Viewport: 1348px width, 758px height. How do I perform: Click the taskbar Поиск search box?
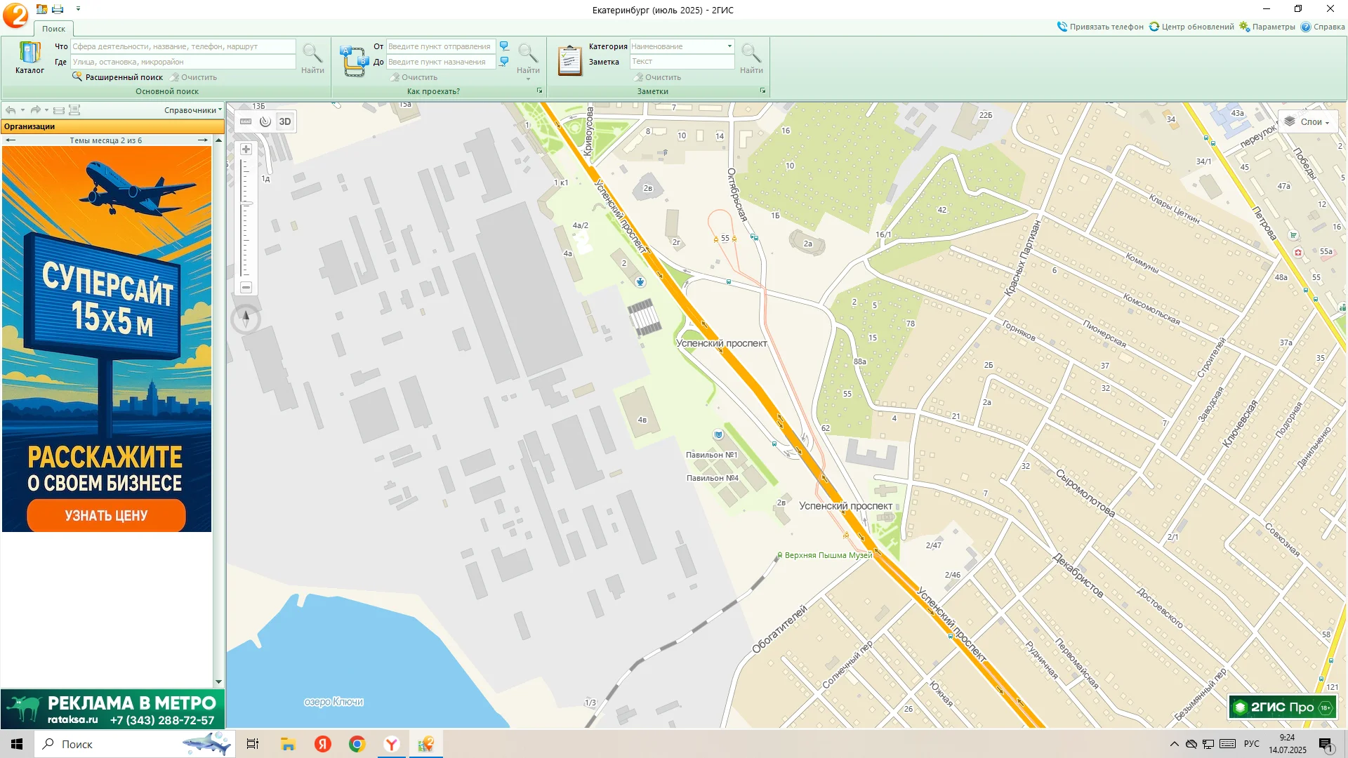coord(133,744)
